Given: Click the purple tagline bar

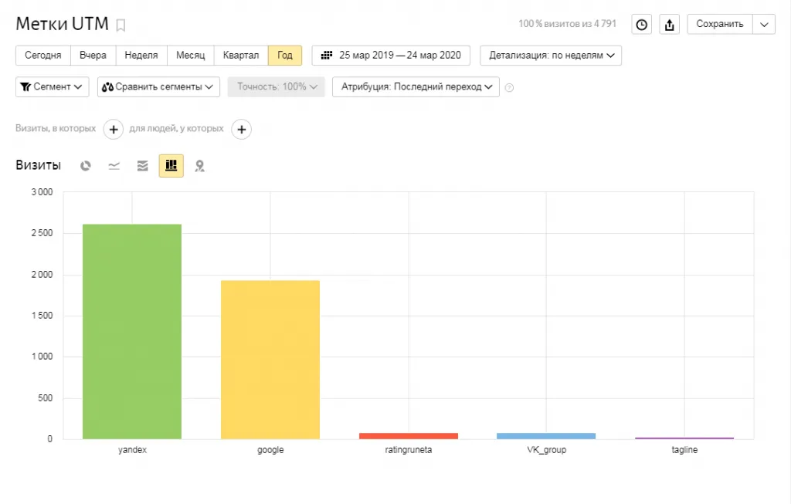Looking at the screenshot, I should tap(684, 438).
